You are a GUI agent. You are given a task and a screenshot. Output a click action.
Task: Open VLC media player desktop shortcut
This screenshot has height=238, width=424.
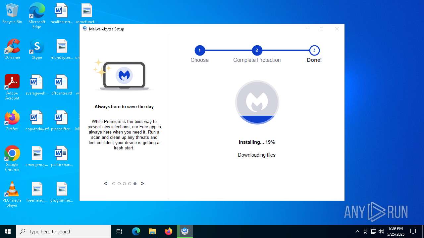tap(12, 194)
